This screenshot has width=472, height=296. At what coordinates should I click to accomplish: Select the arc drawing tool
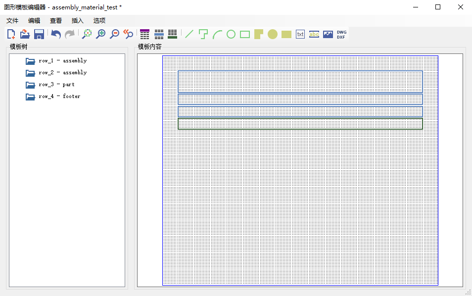click(x=217, y=34)
